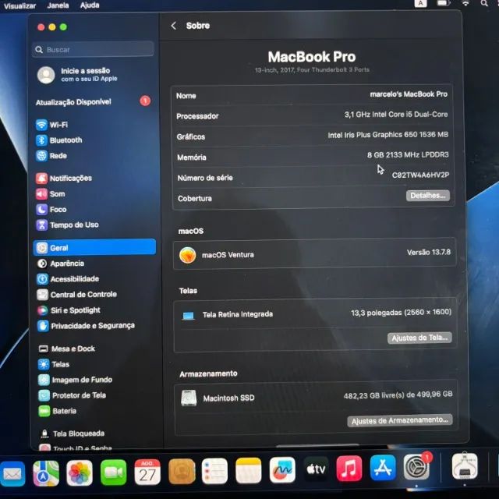Open Atualização Disponível notice
This screenshot has height=499, width=499.
[93, 102]
